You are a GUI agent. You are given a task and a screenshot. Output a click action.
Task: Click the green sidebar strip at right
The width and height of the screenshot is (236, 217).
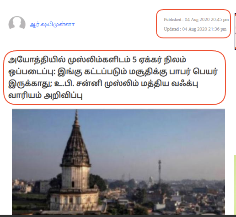tap(235, 185)
